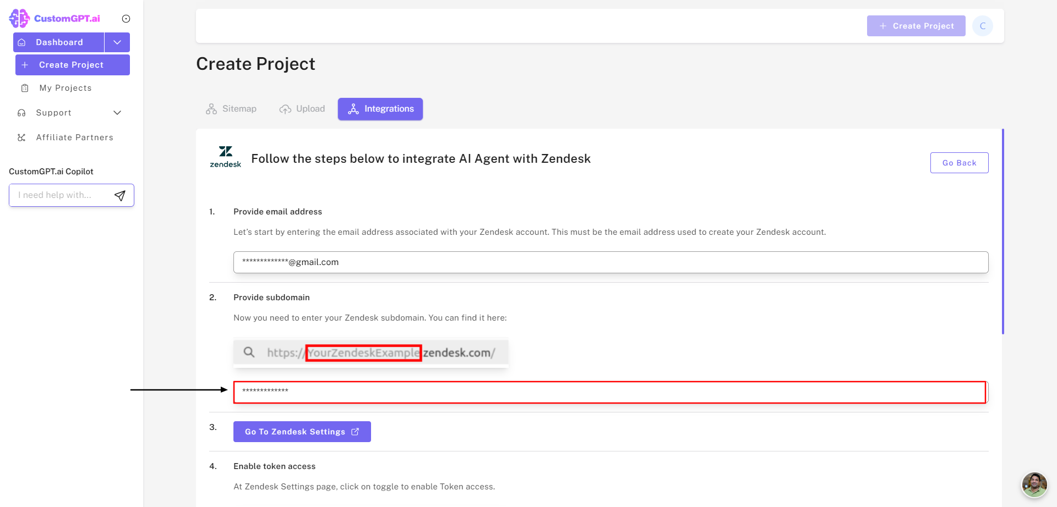Viewport: 1057px width, 507px height.
Task: Click the 'Provide email address' step heading
Action: coord(277,212)
